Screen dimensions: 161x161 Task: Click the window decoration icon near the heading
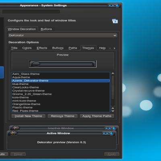tap(115, 21)
